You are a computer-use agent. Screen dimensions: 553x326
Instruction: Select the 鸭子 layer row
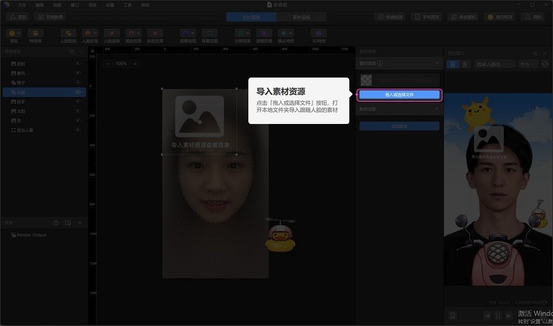click(44, 82)
